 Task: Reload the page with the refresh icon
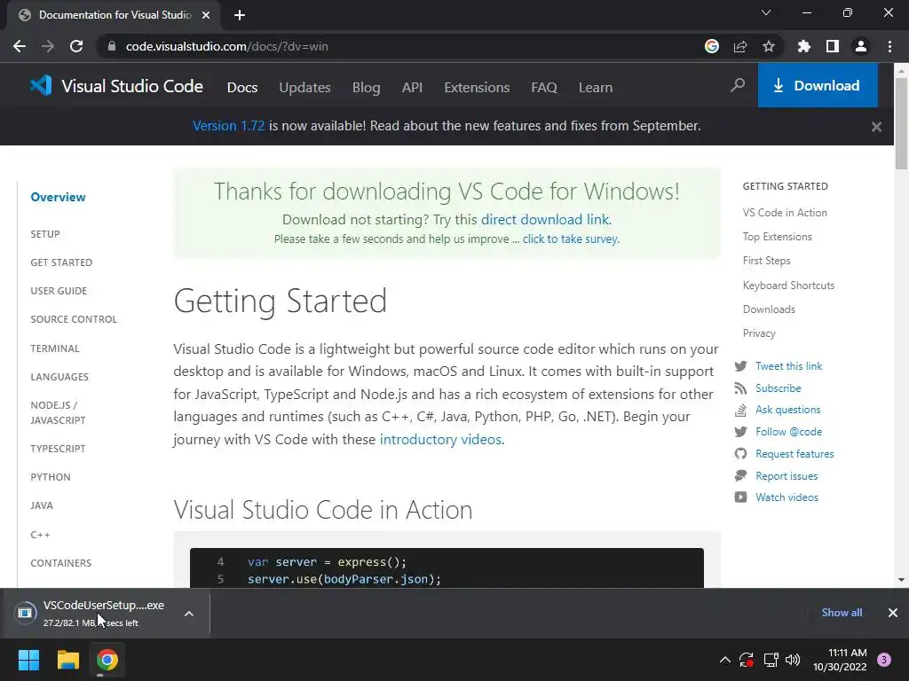click(x=76, y=46)
